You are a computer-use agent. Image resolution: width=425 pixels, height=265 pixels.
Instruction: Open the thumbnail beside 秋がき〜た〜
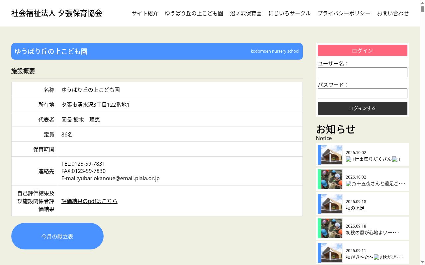(332, 253)
